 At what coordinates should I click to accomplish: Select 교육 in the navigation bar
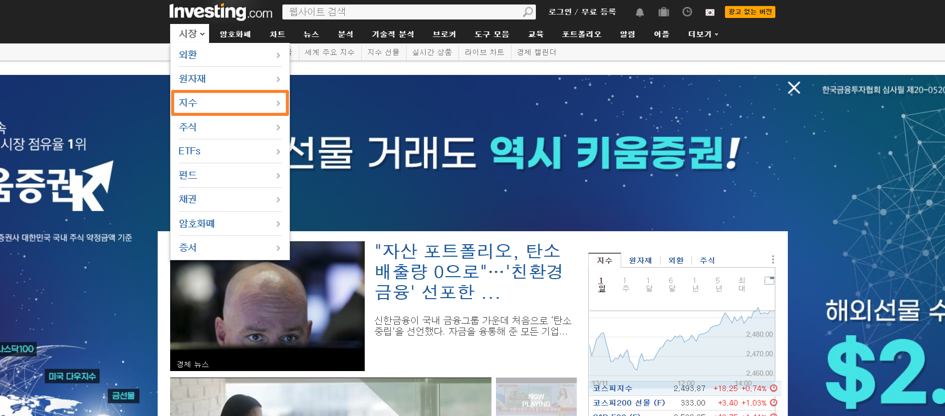(x=536, y=34)
